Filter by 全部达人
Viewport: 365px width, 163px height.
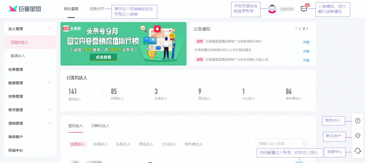coord(78,144)
